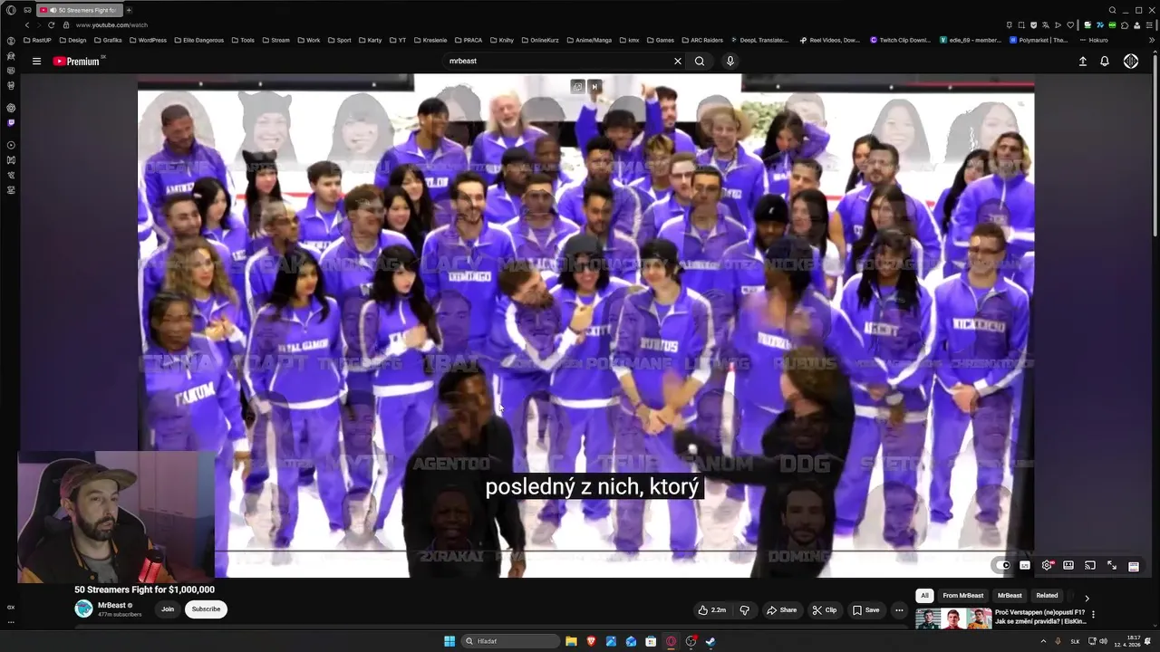Open the player settings gear
This screenshot has width=1160, height=652.
1047,566
